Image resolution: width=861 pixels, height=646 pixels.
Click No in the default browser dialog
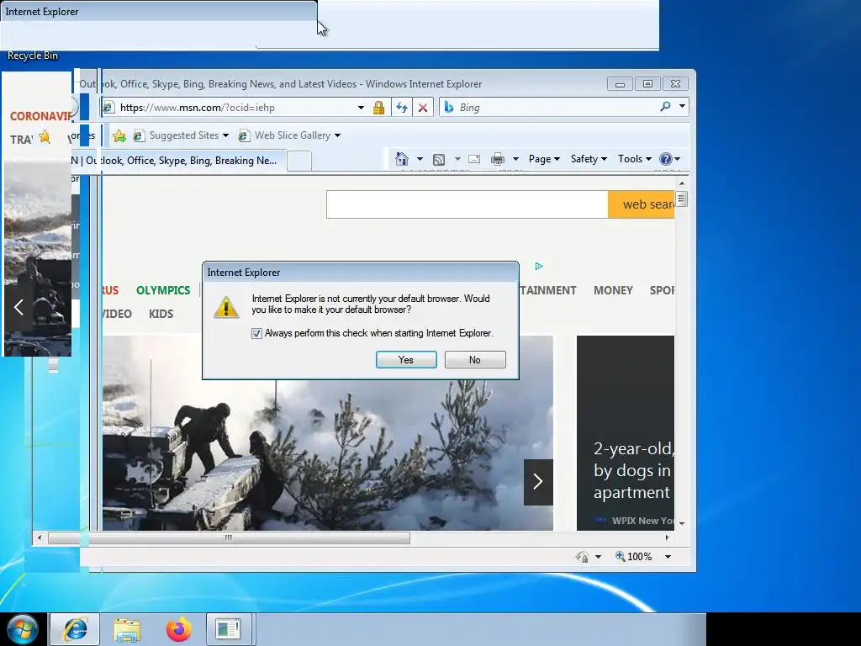point(475,360)
